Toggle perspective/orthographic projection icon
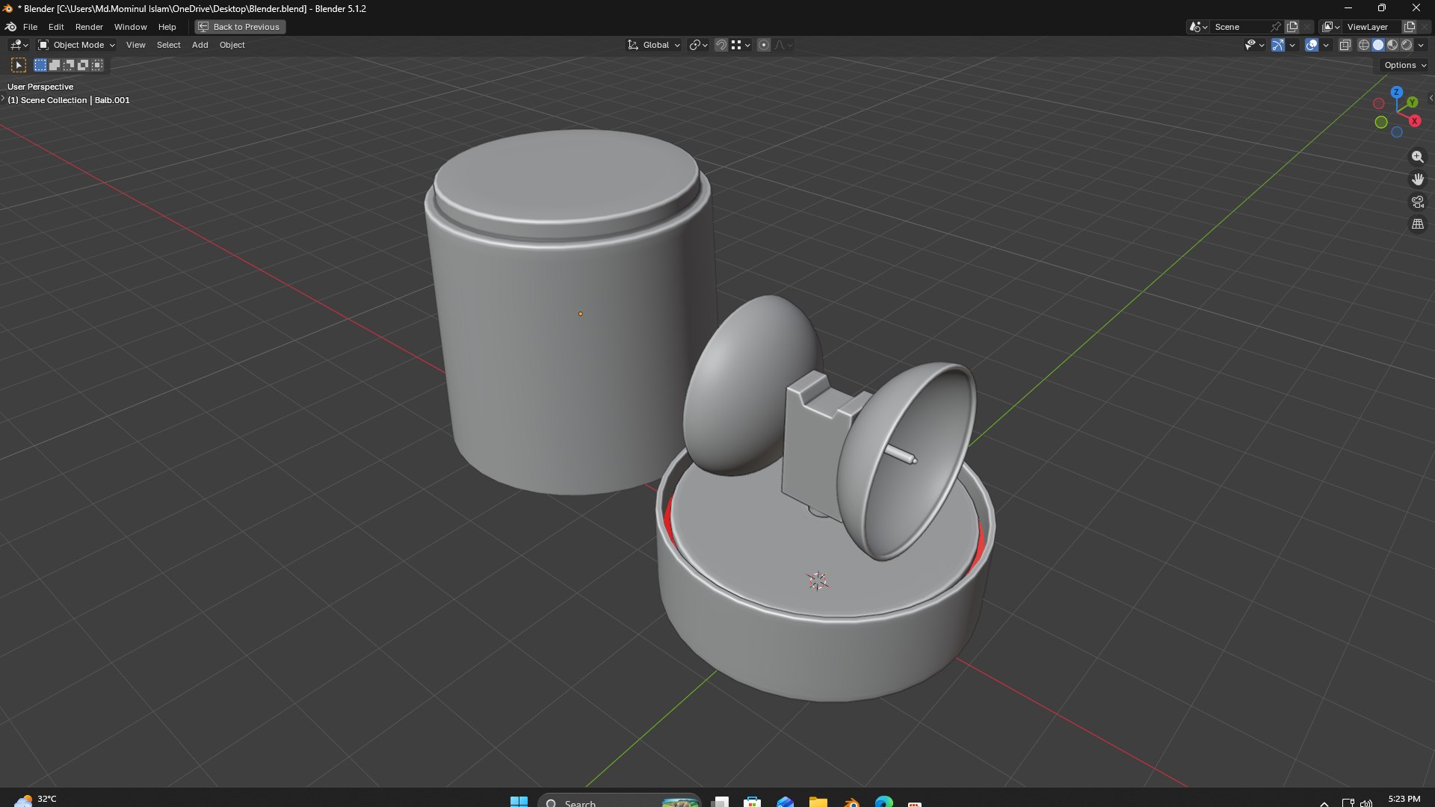This screenshot has height=807, width=1435. tap(1417, 224)
